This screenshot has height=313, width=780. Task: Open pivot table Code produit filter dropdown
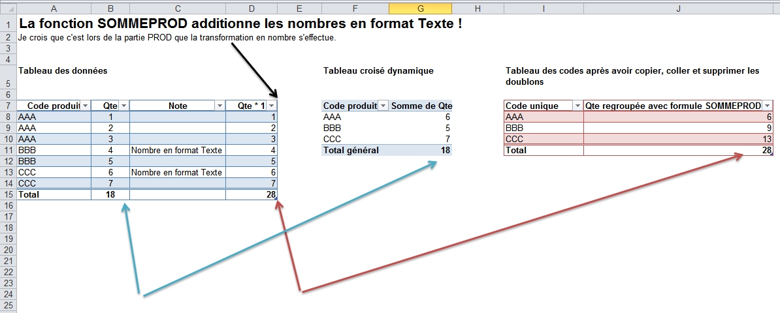coord(383,106)
